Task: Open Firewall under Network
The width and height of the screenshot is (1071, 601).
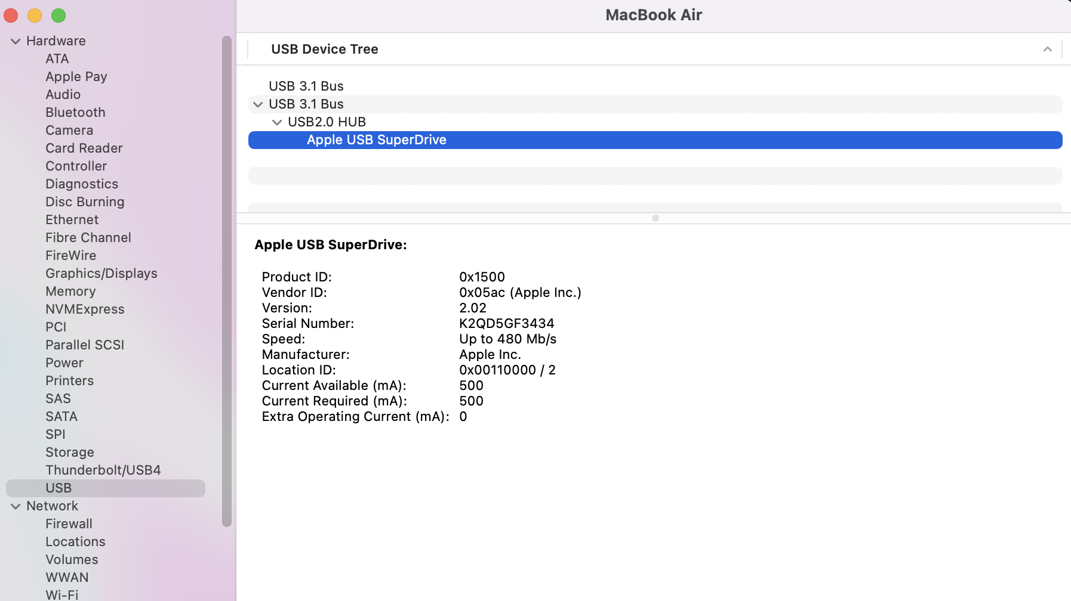Action: point(69,524)
